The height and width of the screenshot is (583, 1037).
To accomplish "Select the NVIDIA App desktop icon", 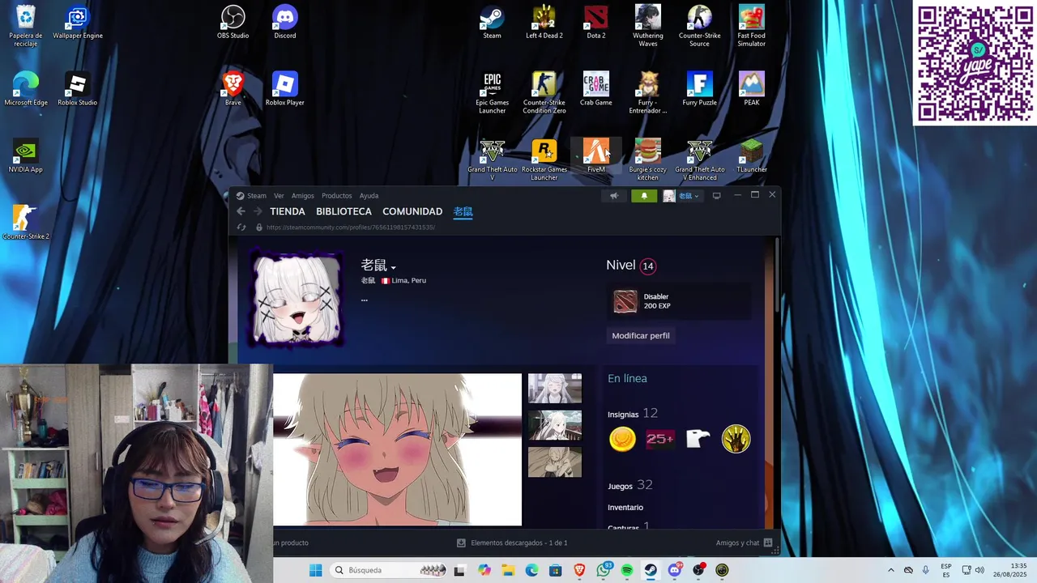I will click(x=26, y=156).
